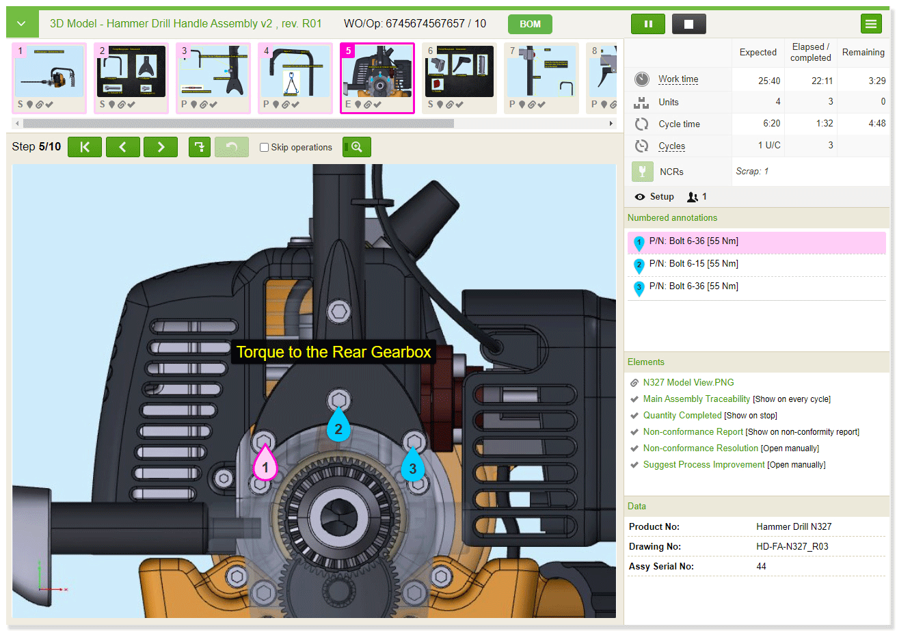Select step 6 thumbnail

459,77
